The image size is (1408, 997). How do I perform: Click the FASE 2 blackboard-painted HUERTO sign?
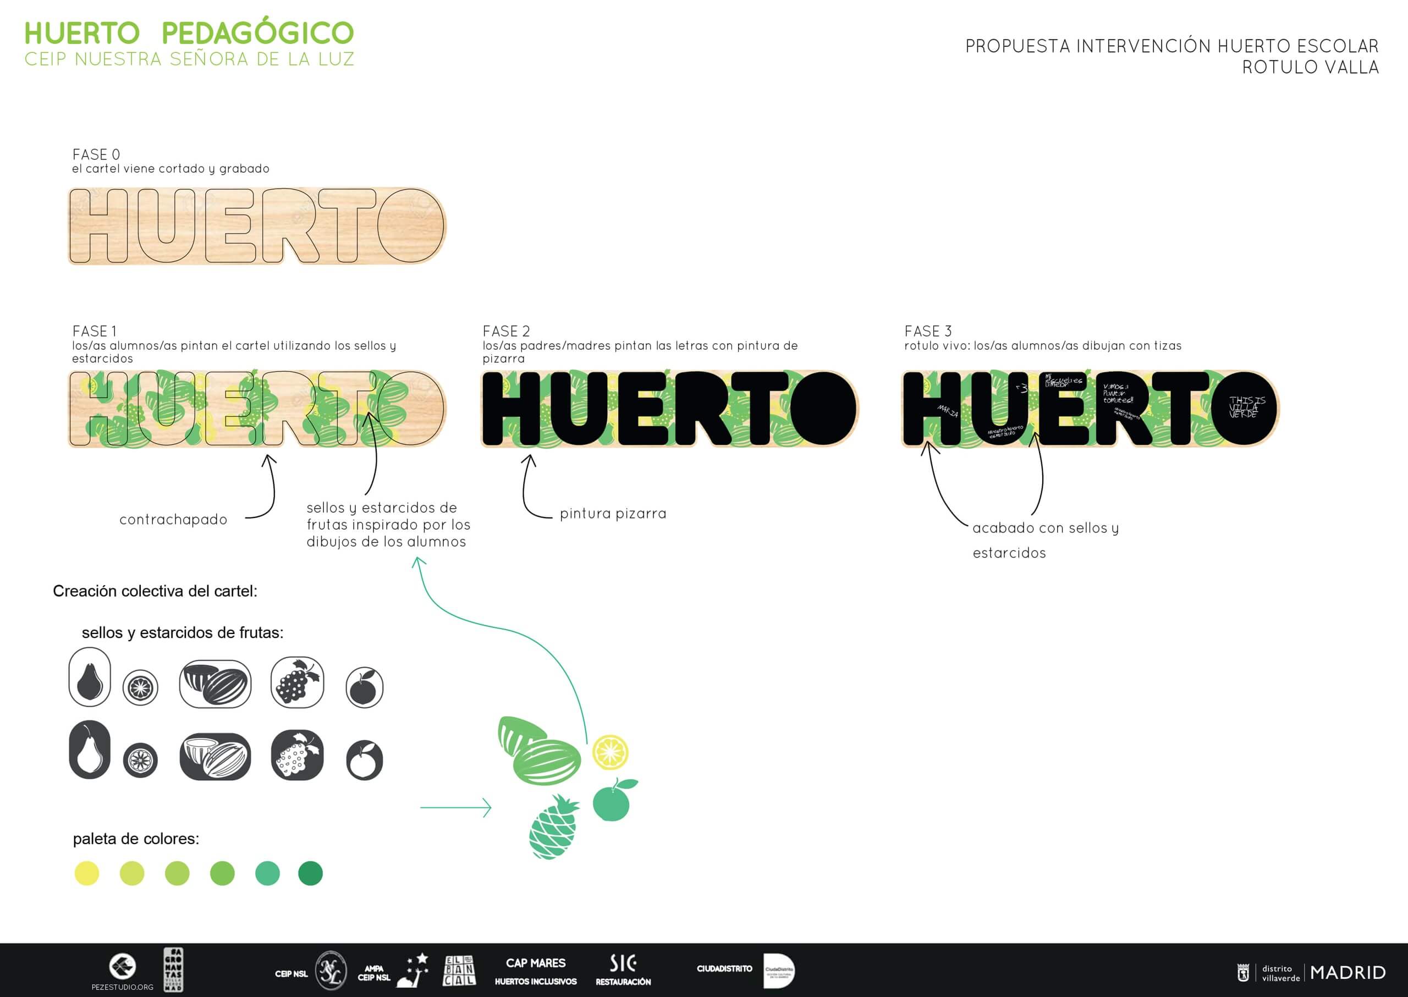tap(669, 409)
